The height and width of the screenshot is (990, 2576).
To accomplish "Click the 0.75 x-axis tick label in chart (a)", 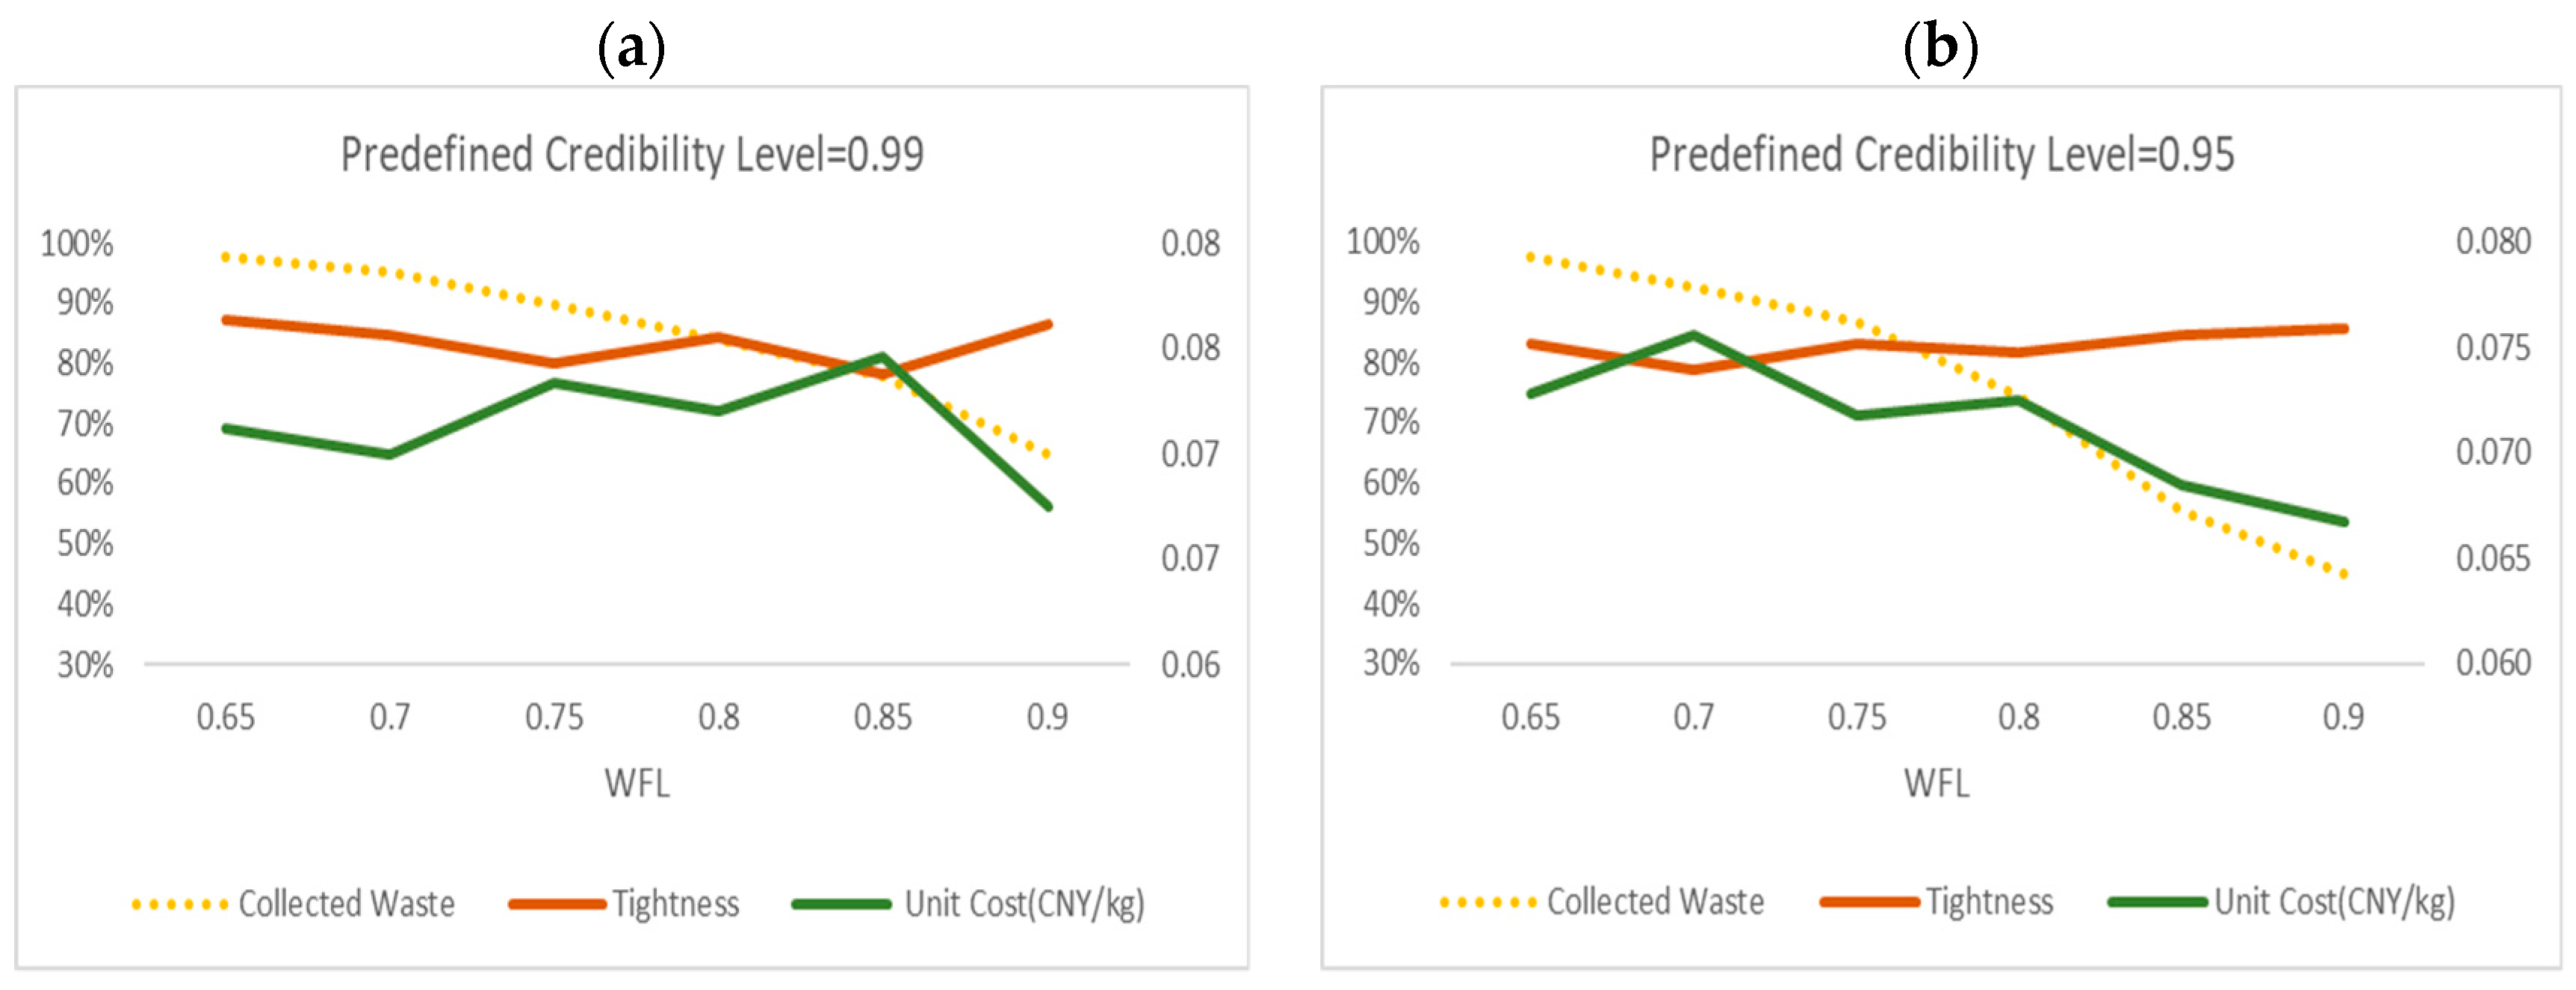I will click(x=554, y=717).
